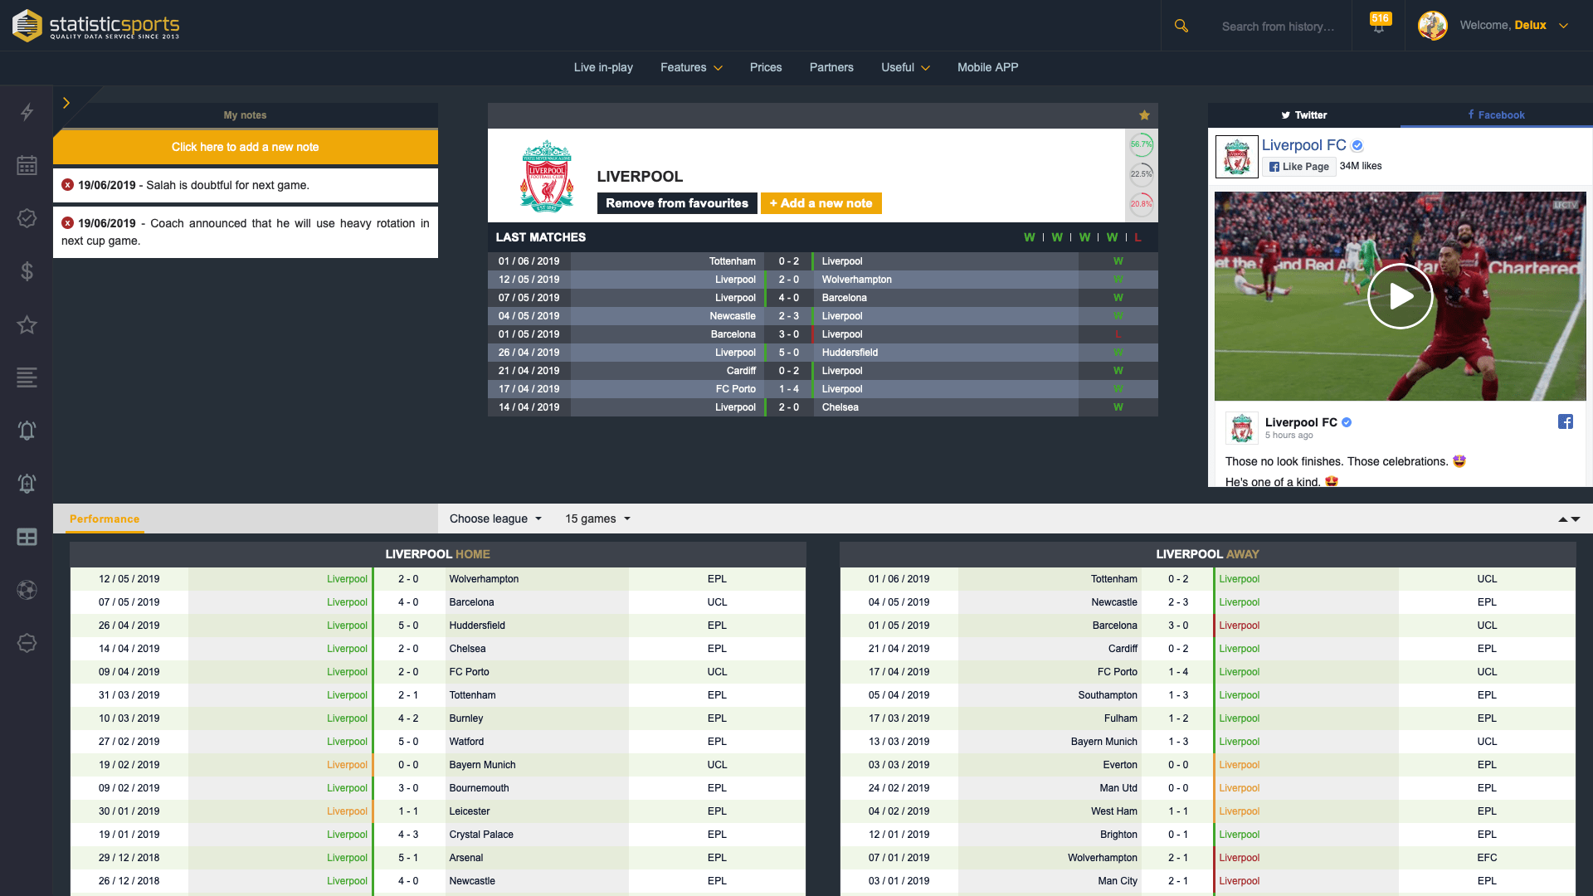The image size is (1593, 896).
Task: Select the Performance tab
Action: tap(105, 519)
